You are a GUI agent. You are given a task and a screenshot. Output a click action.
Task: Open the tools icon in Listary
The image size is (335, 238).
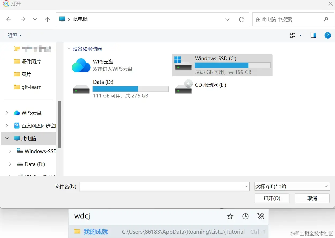pyautogui.click(x=261, y=216)
